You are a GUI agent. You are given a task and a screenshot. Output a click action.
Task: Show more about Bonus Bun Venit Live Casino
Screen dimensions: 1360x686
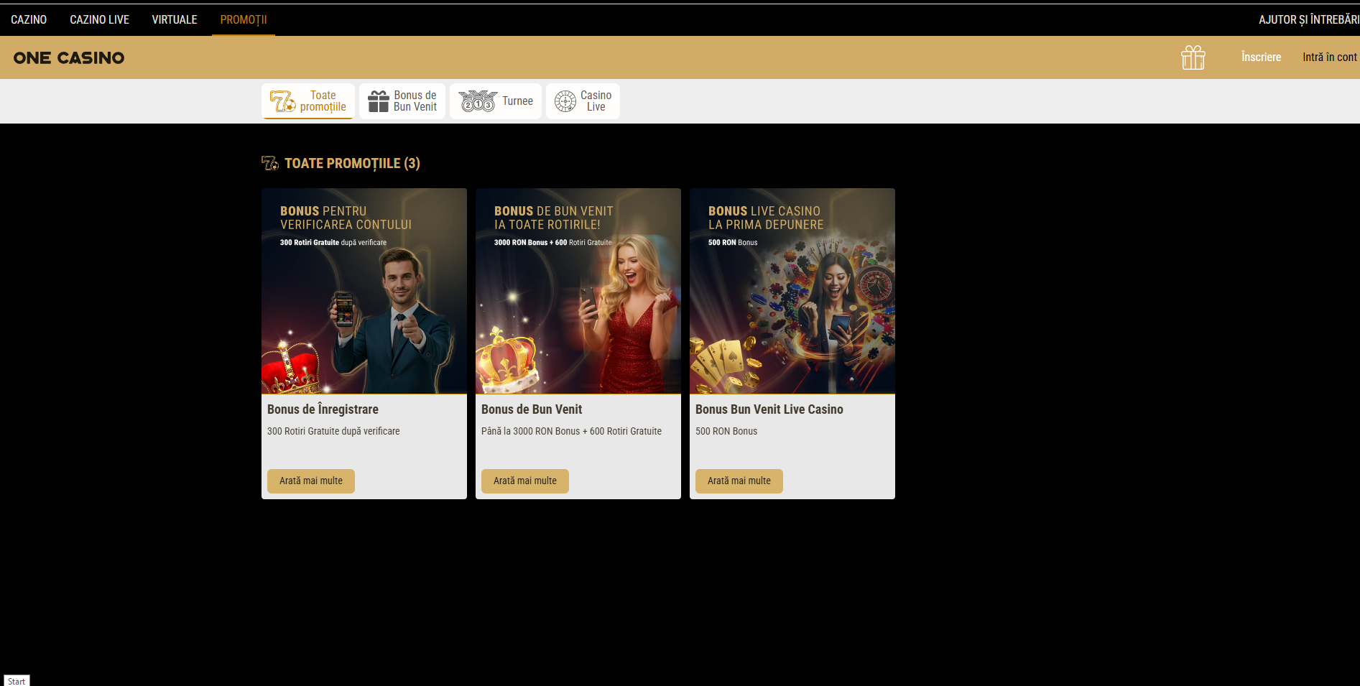coord(739,481)
